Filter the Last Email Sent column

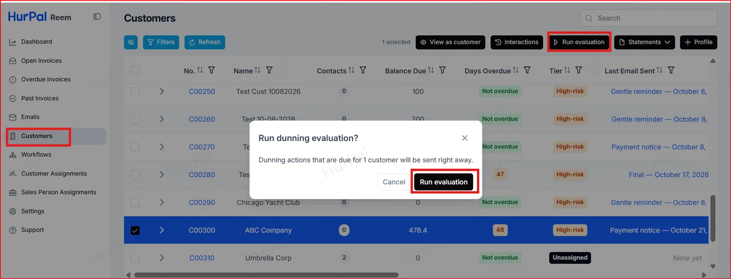point(671,70)
